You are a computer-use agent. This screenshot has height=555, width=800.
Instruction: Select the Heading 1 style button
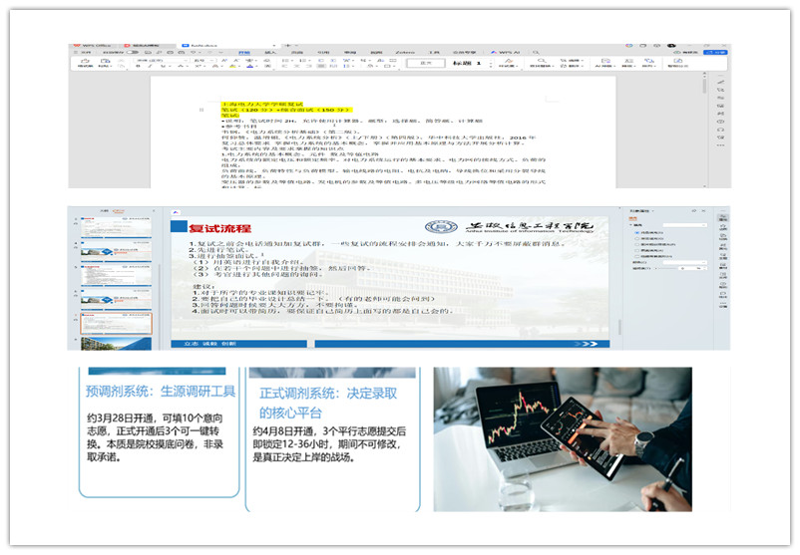[468, 63]
